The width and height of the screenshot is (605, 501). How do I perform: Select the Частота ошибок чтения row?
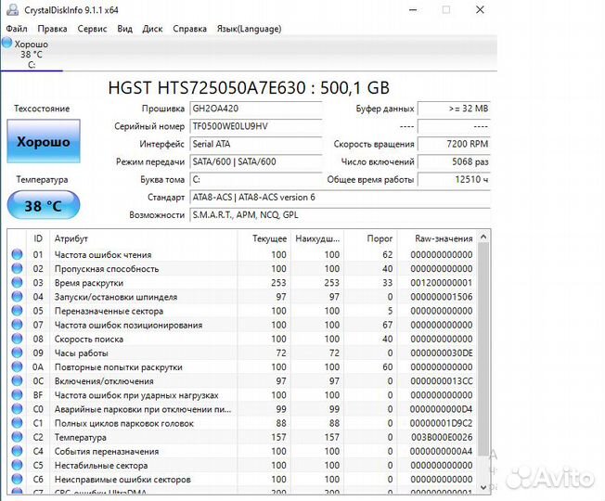click(x=243, y=254)
